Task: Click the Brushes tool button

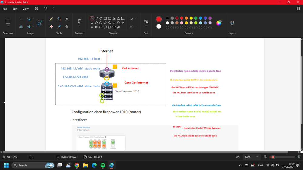Action: coord(79,21)
